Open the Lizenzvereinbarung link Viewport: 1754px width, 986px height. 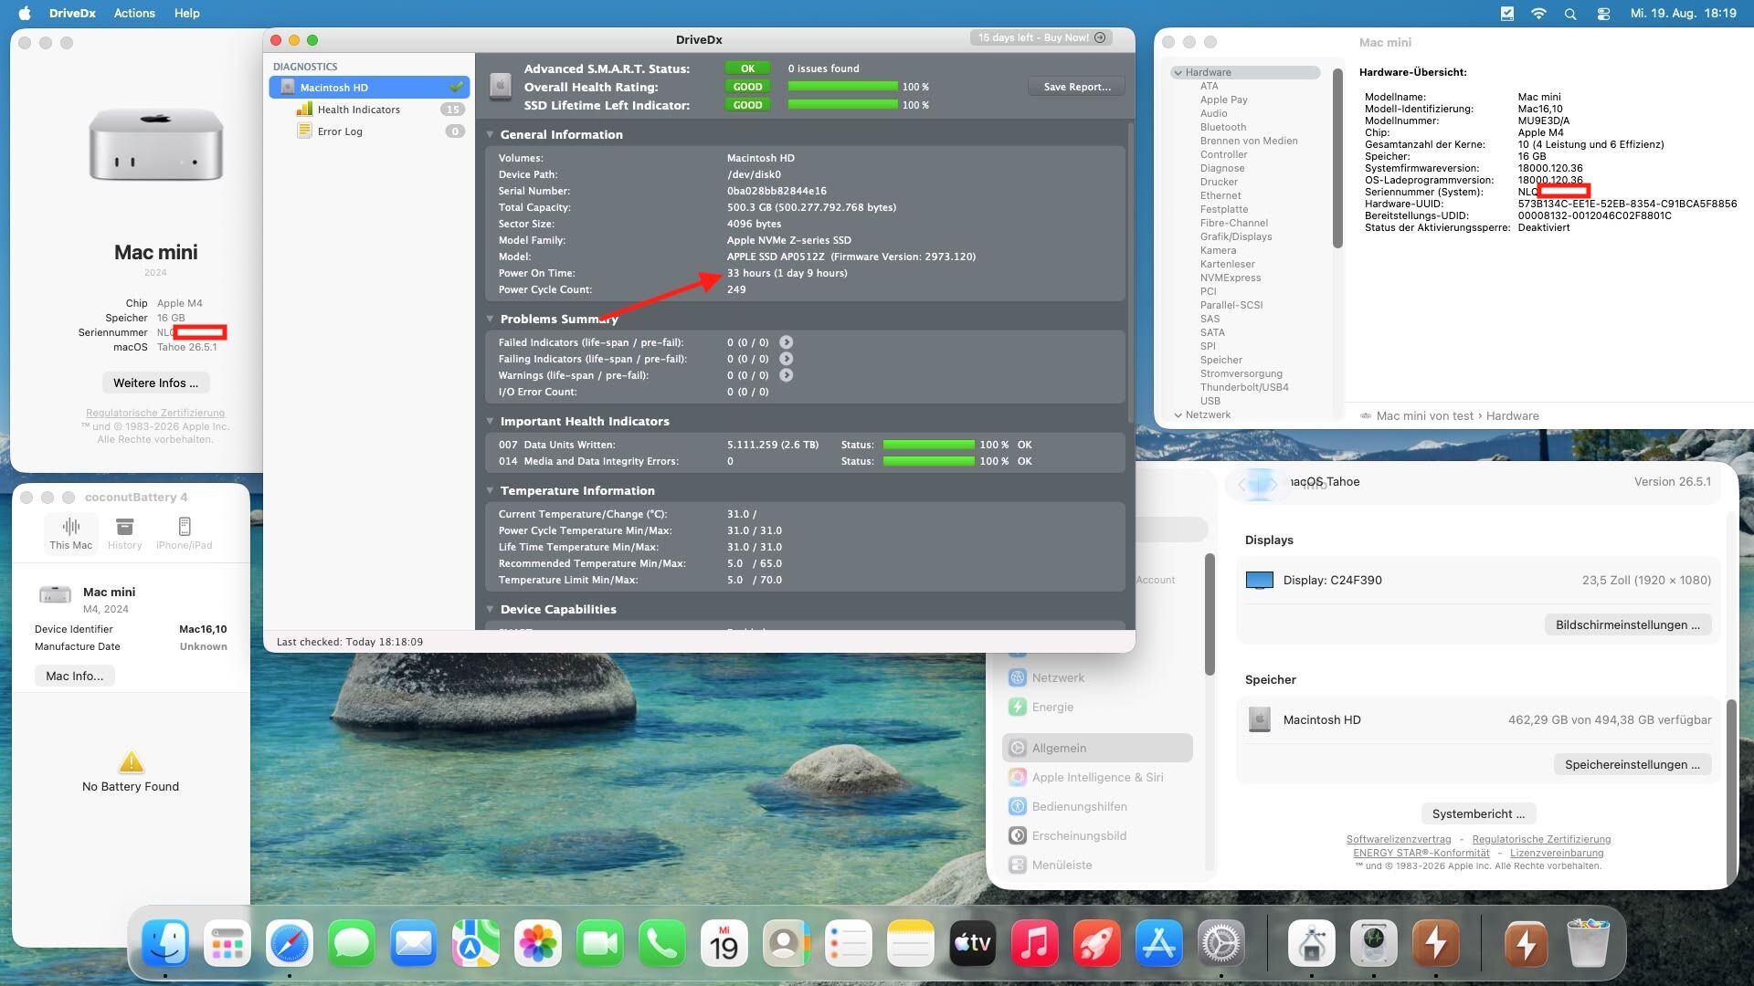pyautogui.click(x=1557, y=853)
